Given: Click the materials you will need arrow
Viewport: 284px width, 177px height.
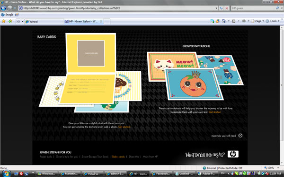Looking at the screenshot, I should (x=240, y=135).
